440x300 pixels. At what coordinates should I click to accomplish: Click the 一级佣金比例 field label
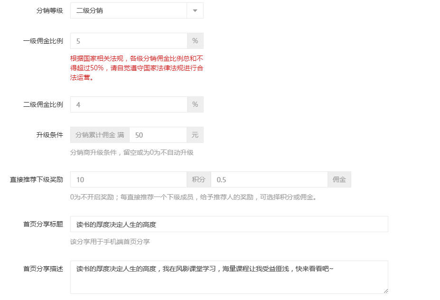tap(43, 41)
